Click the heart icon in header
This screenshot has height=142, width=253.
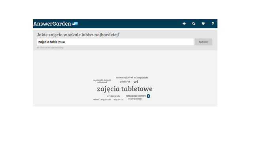pyautogui.click(x=203, y=24)
